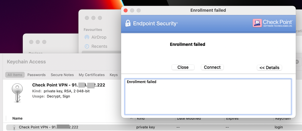The image size is (302, 131).
Task: Click small key icon in the VPN row
Action: coord(14,127)
